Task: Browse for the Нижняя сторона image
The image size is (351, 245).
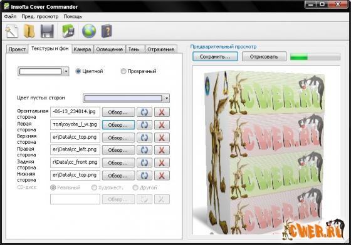Action: click(x=118, y=176)
